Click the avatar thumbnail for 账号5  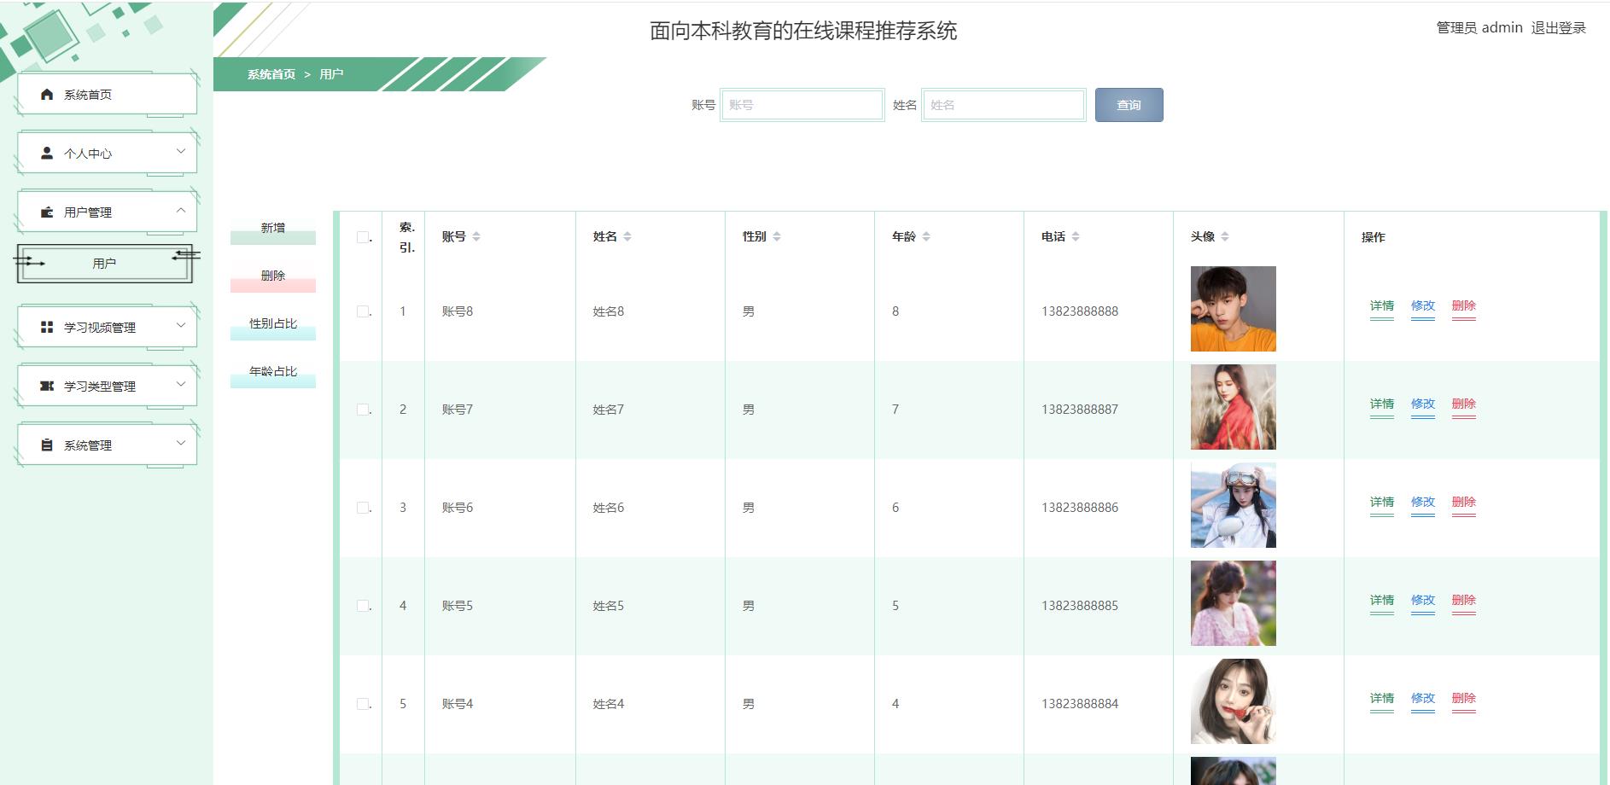pos(1234,603)
